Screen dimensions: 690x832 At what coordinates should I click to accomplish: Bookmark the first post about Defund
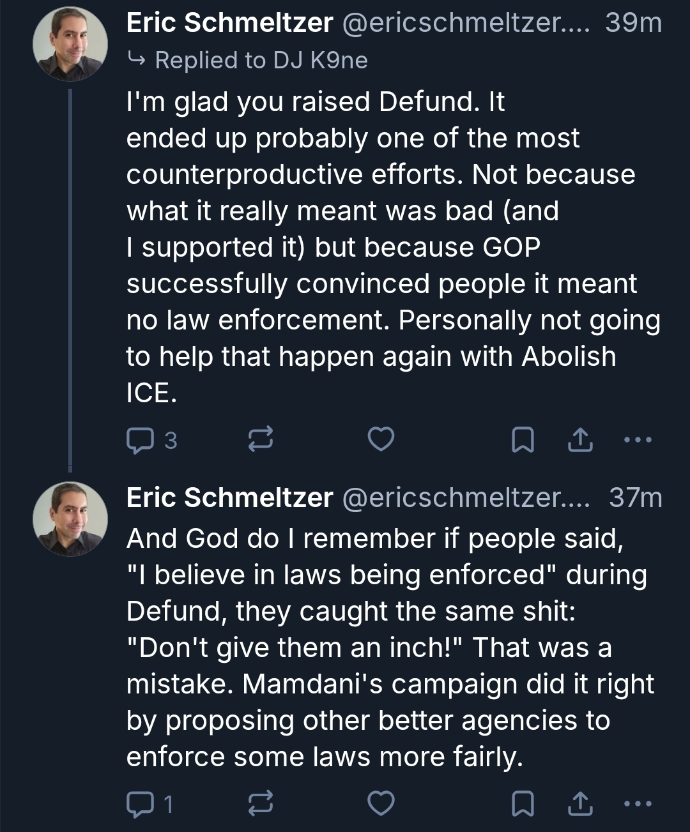point(523,441)
